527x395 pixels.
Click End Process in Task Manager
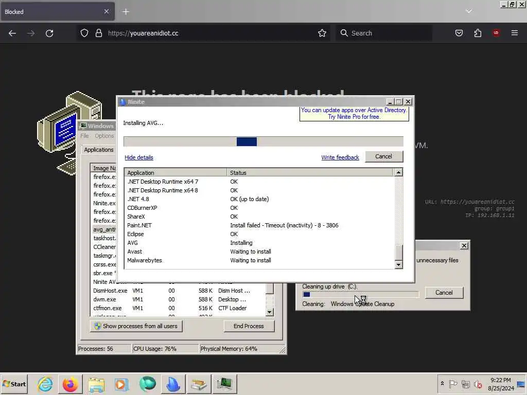(x=249, y=326)
